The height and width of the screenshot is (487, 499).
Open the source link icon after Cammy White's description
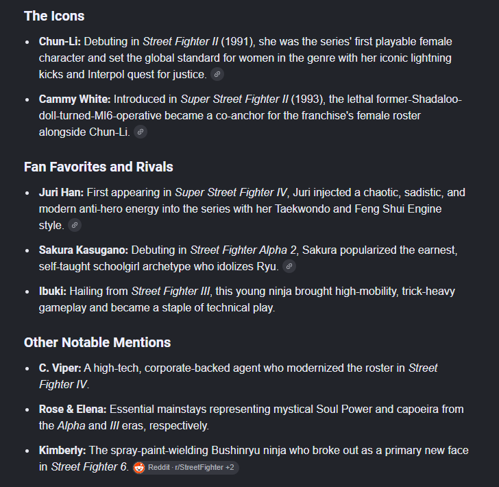(x=141, y=132)
